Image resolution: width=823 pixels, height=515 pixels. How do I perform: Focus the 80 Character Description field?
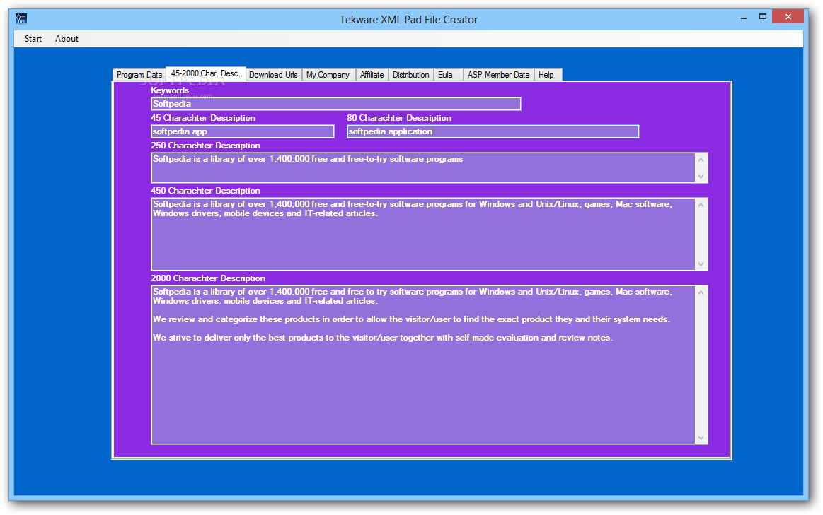coord(493,131)
